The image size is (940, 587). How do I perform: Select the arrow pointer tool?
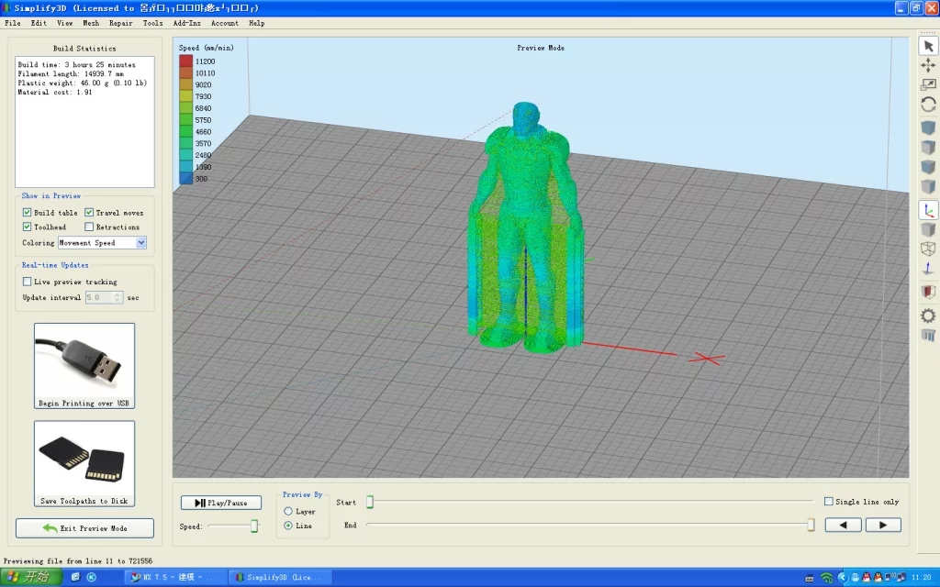[x=928, y=46]
